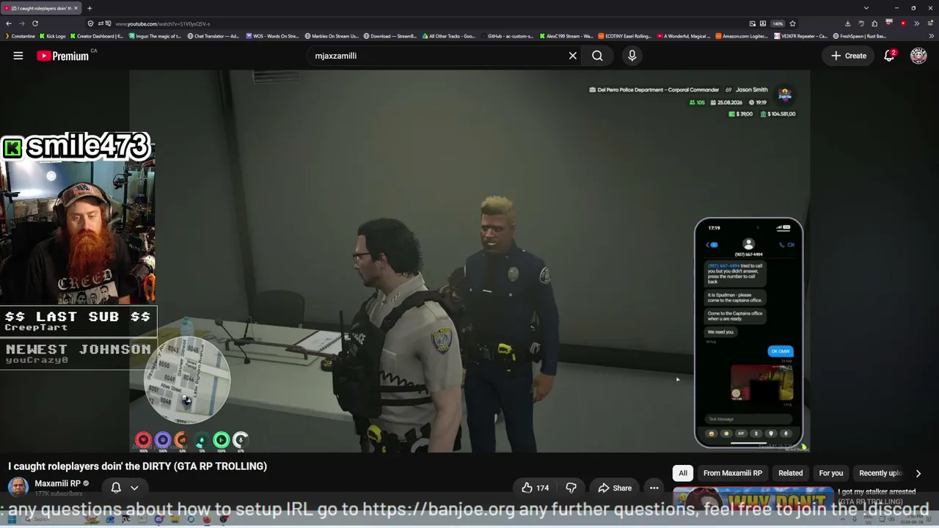Expand the notification preferences dropdown

coord(134,488)
